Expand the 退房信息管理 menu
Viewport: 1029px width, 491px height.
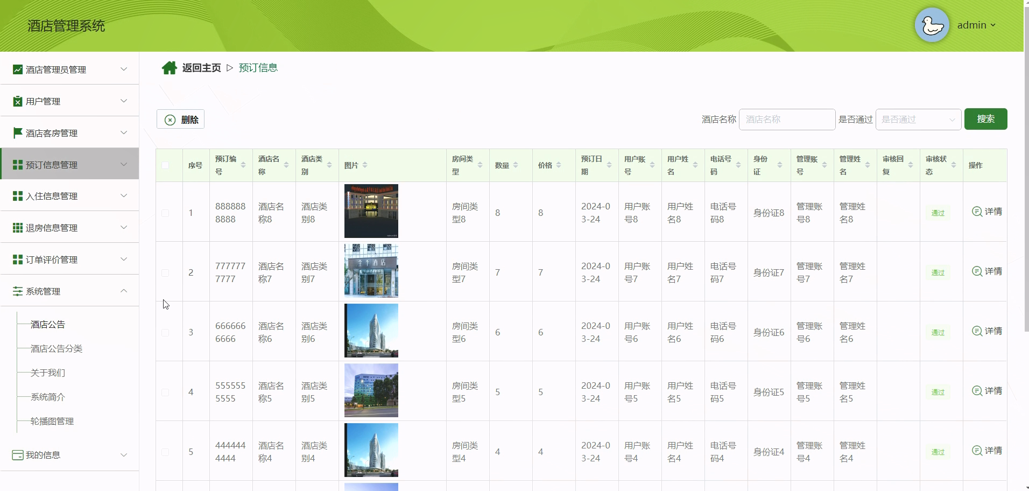(x=69, y=228)
